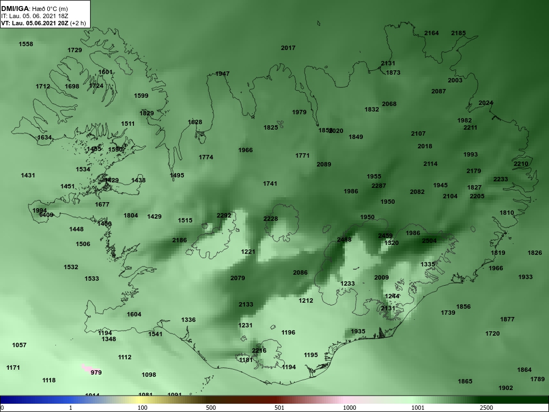549x412 pixels.
Task: Click the 2003 height value
Action: (455, 80)
